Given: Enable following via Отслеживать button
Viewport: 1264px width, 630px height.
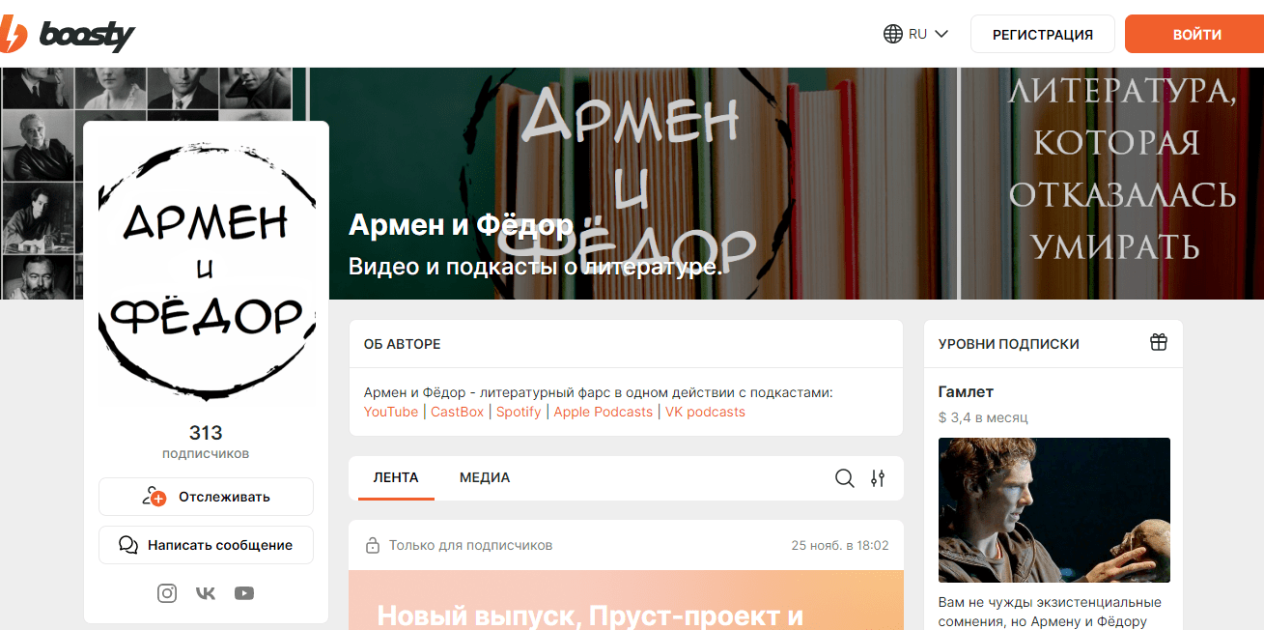Looking at the screenshot, I should (206, 496).
